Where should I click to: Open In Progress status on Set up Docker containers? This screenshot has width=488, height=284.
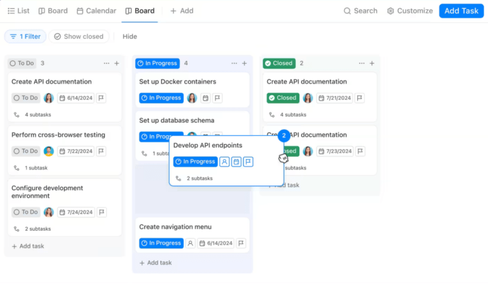[161, 98]
